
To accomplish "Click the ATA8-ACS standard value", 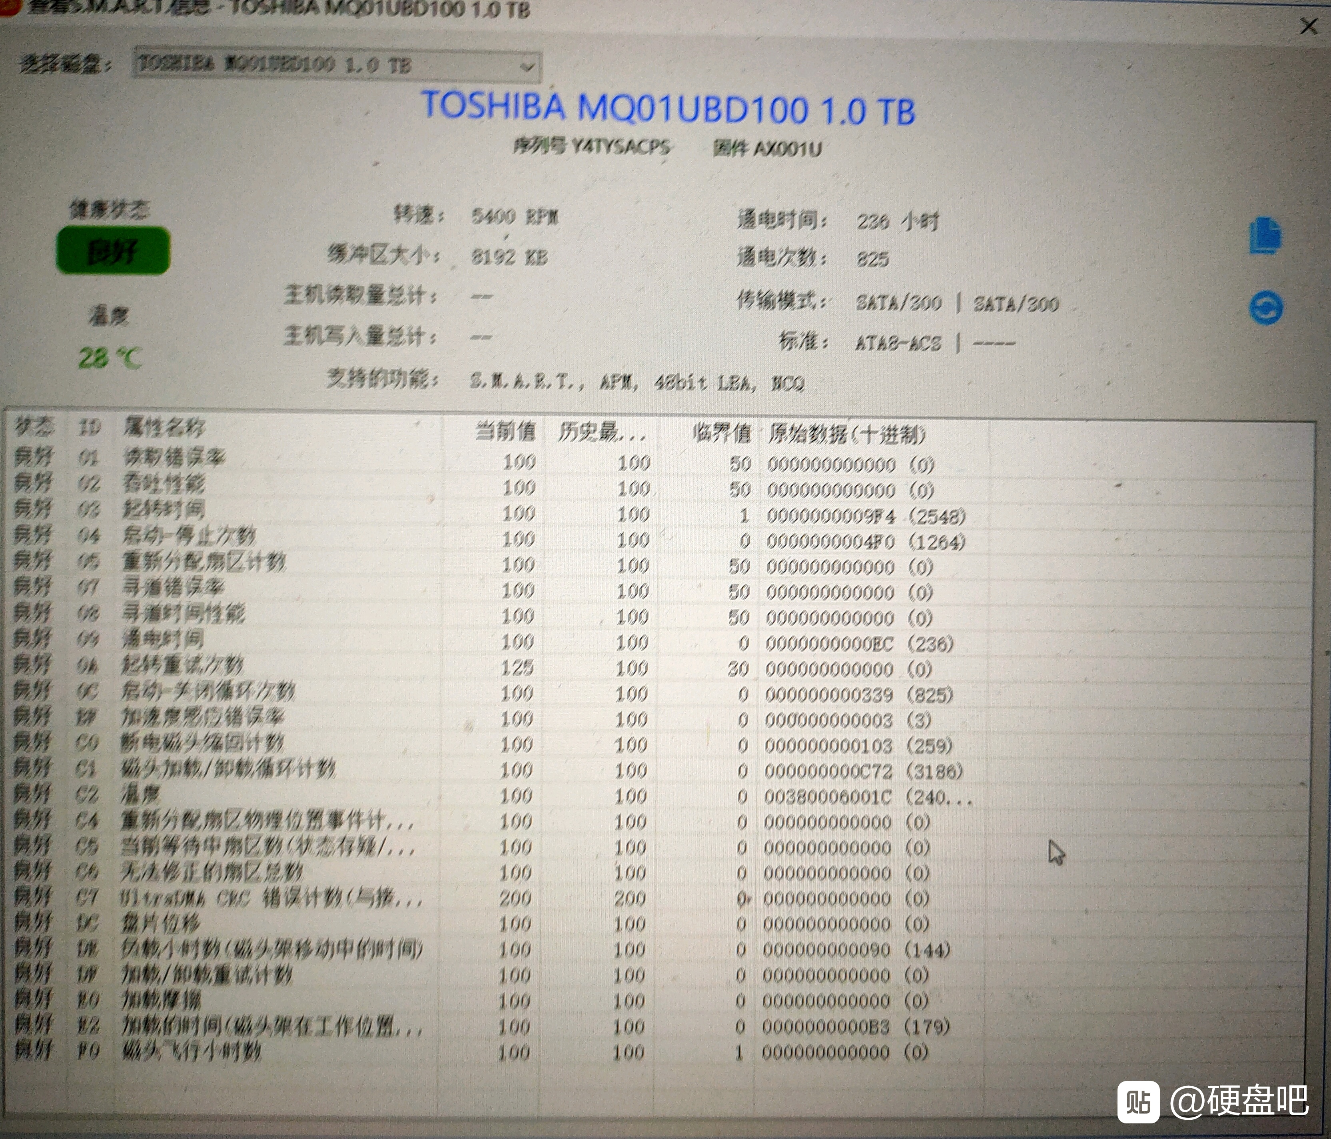I will click(898, 342).
